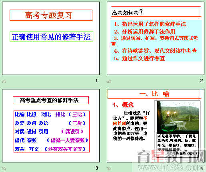Click slide number 1 label
This screenshot has height=172, width=206.
pos(97,81)
